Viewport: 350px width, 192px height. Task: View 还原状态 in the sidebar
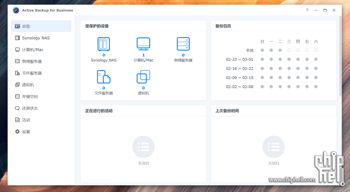[41, 108]
